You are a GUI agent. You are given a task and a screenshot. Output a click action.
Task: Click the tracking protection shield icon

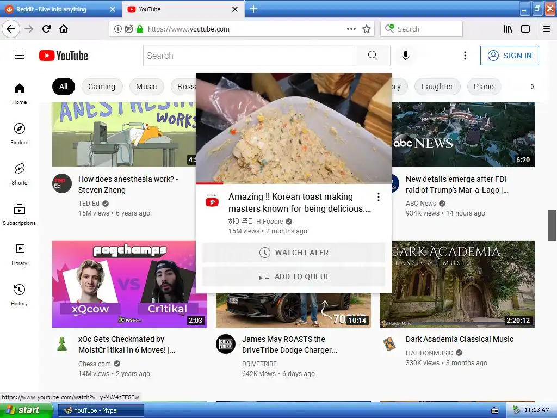click(x=128, y=29)
